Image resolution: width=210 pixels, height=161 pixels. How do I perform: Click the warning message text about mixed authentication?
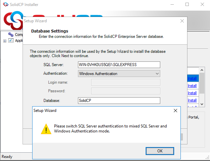(110, 128)
